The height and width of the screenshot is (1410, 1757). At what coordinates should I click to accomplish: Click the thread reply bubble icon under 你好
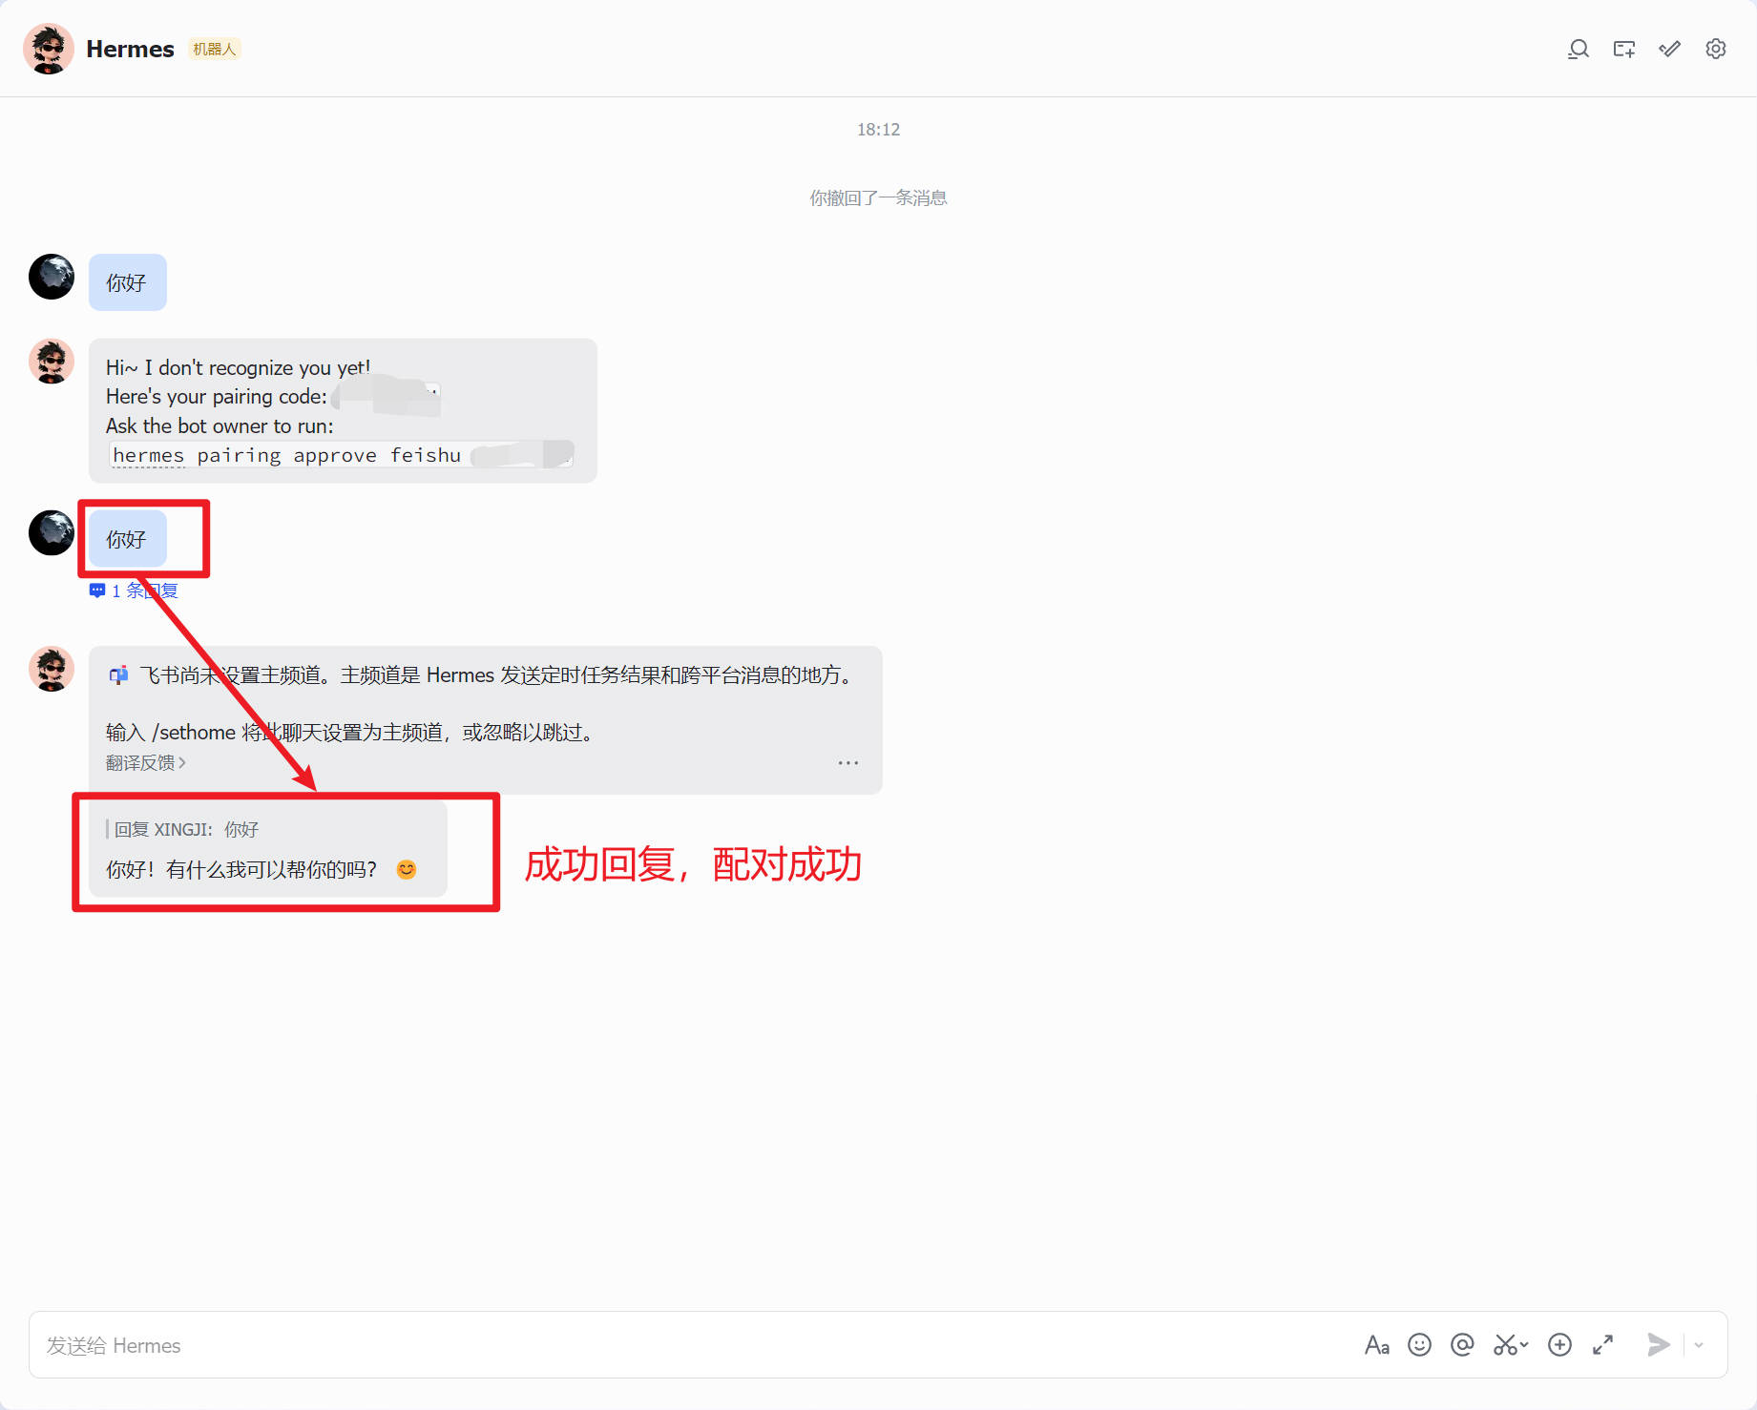click(x=97, y=591)
